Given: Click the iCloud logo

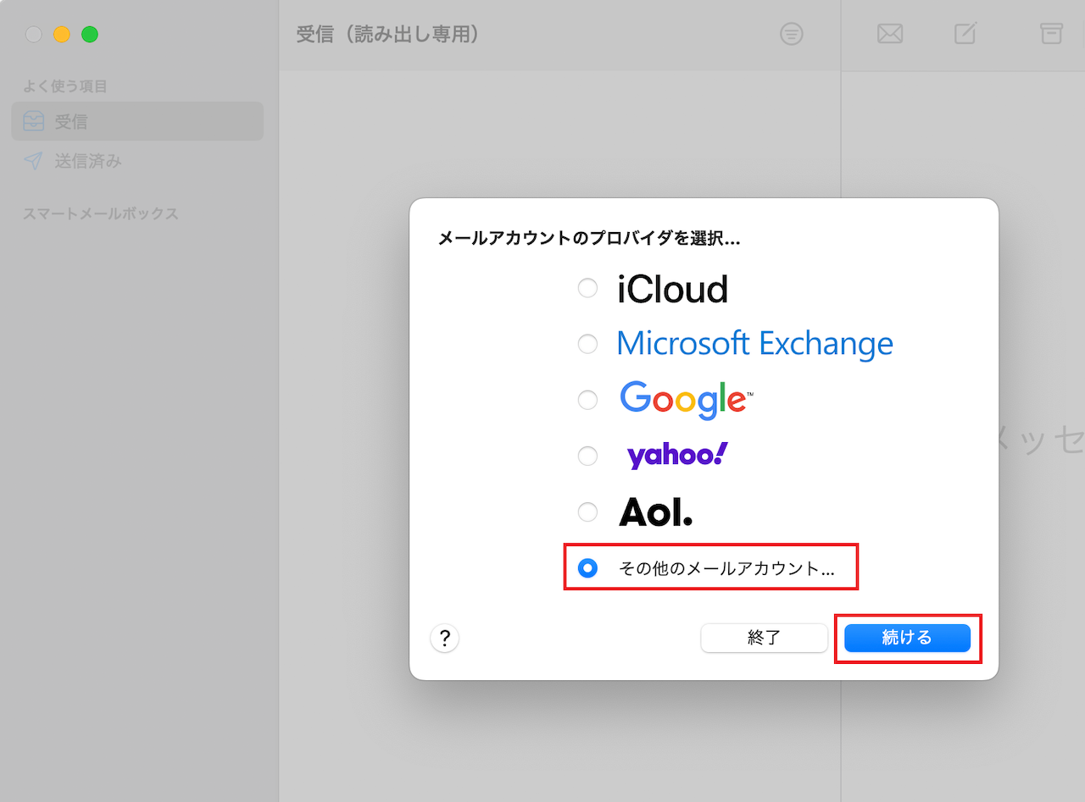Looking at the screenshot, I should (672, 290).
